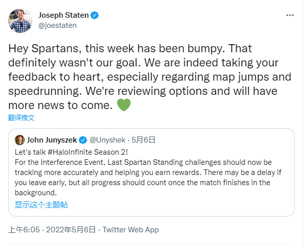The height and width of the screenshot is (246, 306).
Task: Open Joseph Staten's profile picture
Action: point(20,20)
